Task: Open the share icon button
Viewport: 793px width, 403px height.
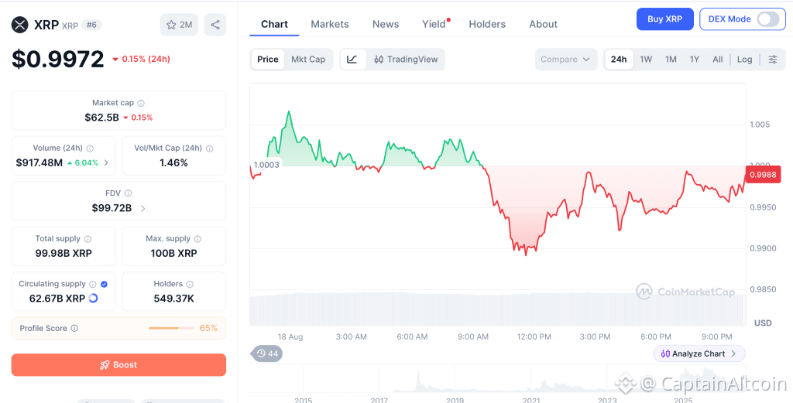Action: click(x=215, y=25)
